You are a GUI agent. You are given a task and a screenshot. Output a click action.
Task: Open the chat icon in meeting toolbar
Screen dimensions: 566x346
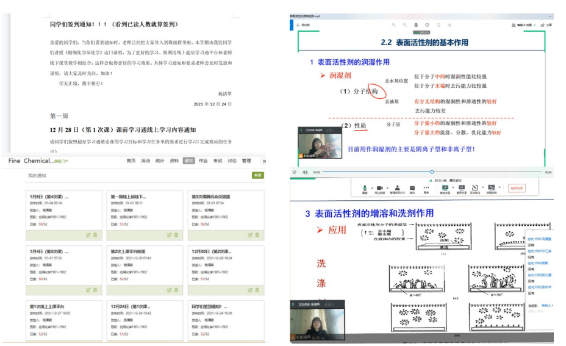click(412, 188)
